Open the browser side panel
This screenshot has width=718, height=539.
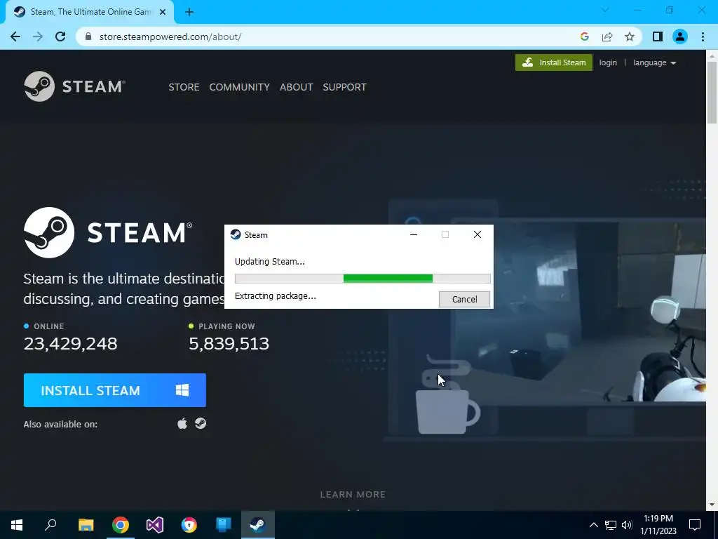click(x=658, y=36)
